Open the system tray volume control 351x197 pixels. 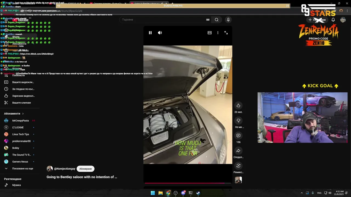[x=330, y=193]
